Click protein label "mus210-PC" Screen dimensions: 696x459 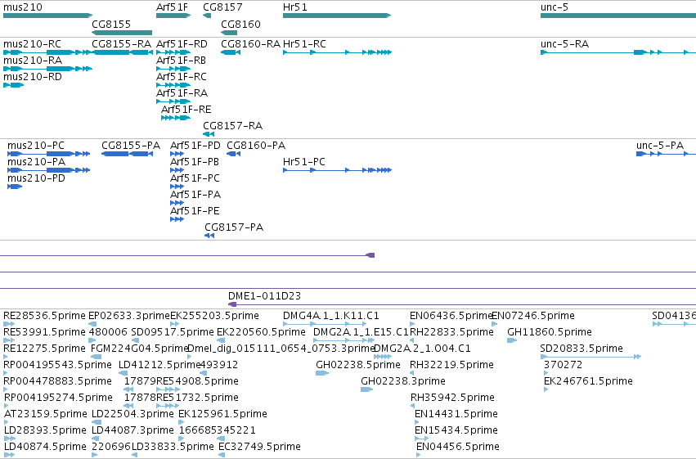[35, 146]
